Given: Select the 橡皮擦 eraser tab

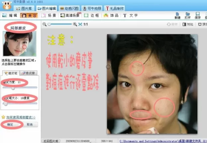Looking at the screenshot, I should coord(29,73).
